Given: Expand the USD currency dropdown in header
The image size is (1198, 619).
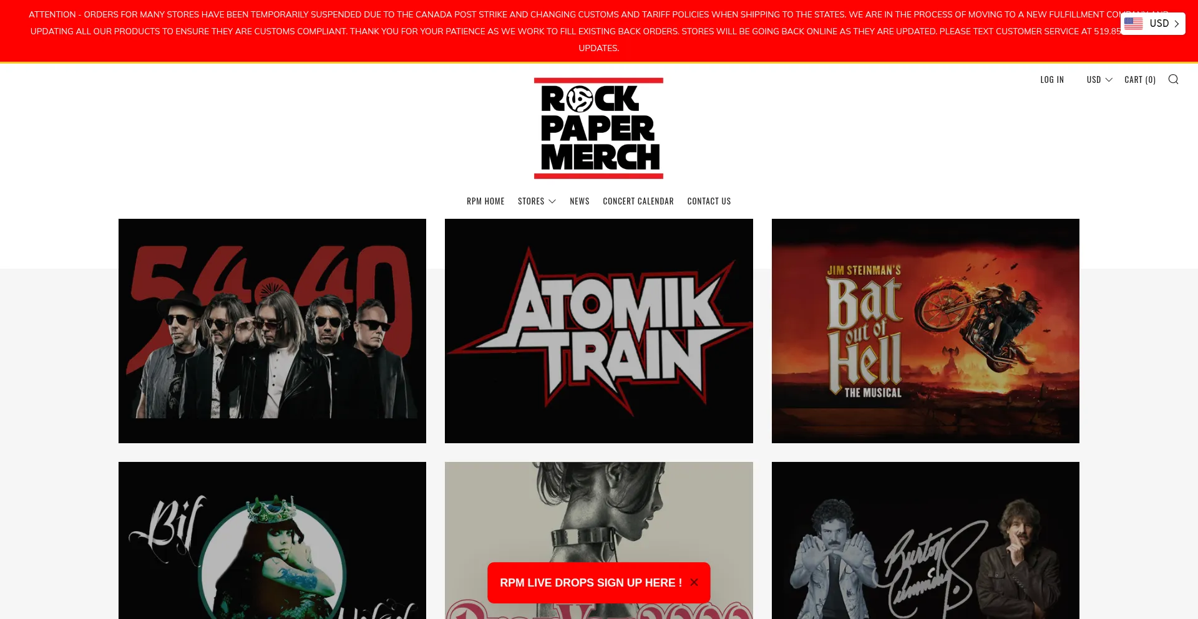Looking at the screenshot, I should point(1099,80).
